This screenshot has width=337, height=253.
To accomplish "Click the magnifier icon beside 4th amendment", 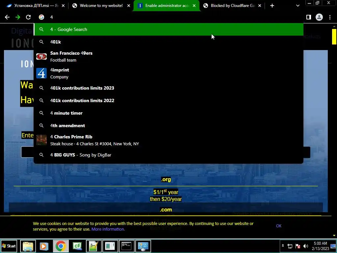I will 41,126.
